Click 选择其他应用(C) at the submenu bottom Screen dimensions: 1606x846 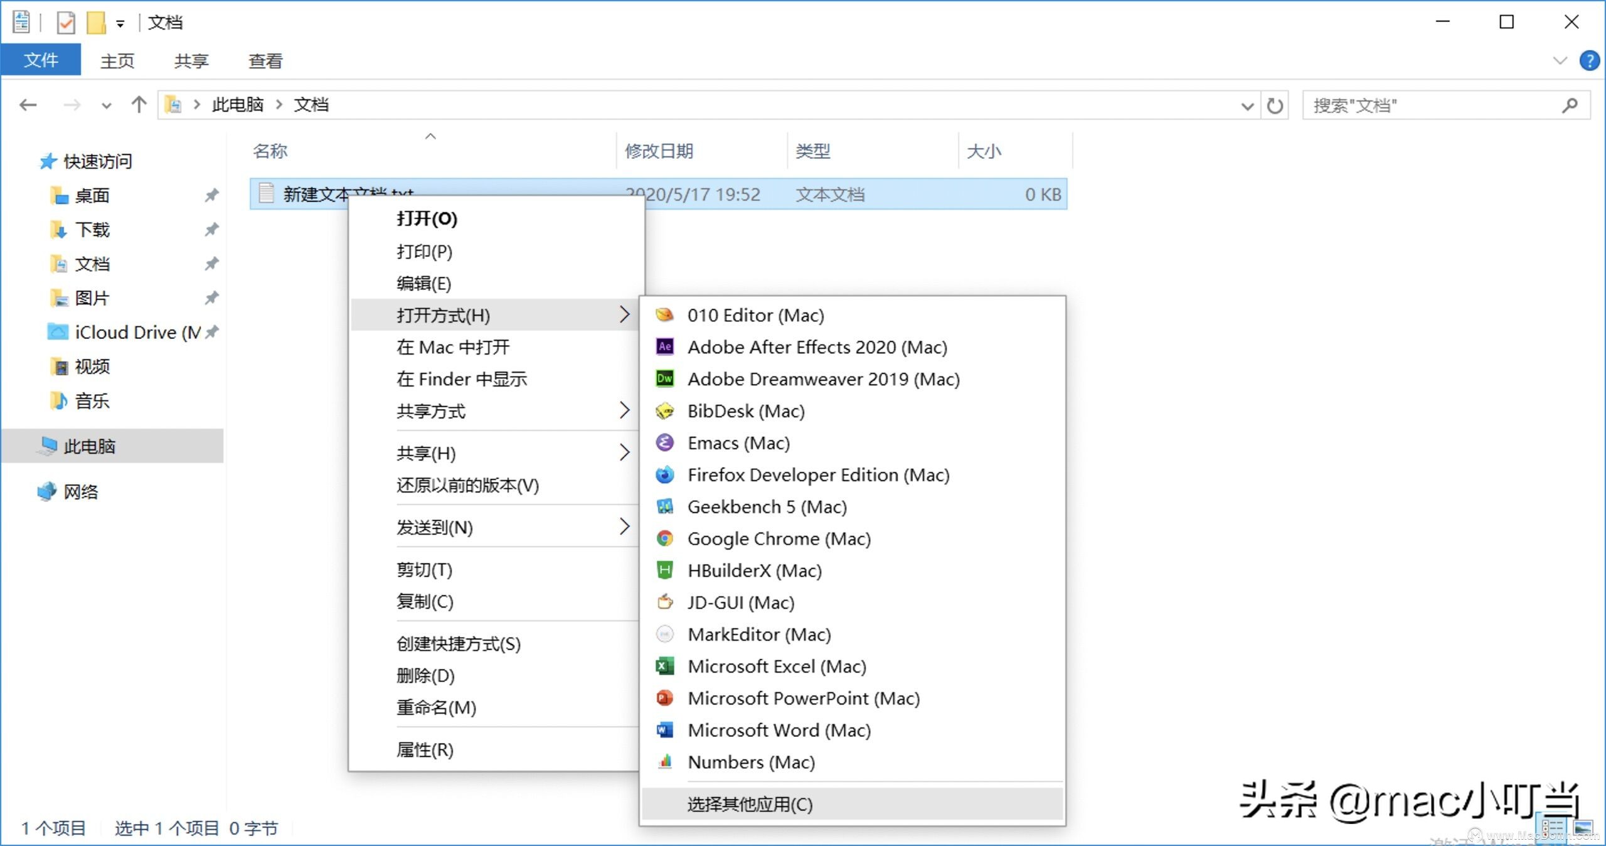point(749,805)
